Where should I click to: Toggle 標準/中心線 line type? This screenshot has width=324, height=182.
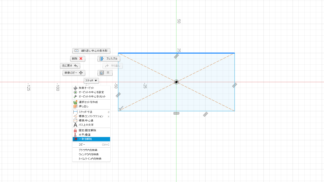(x=86, y=121)
